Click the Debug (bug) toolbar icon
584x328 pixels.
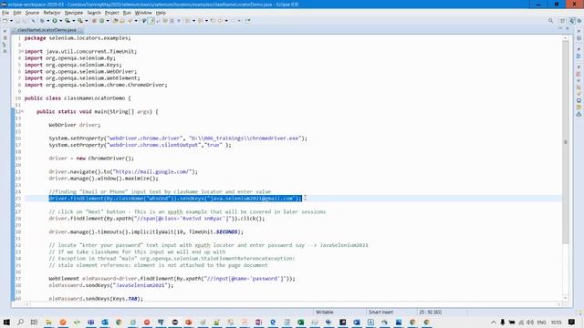click(42, 20)
